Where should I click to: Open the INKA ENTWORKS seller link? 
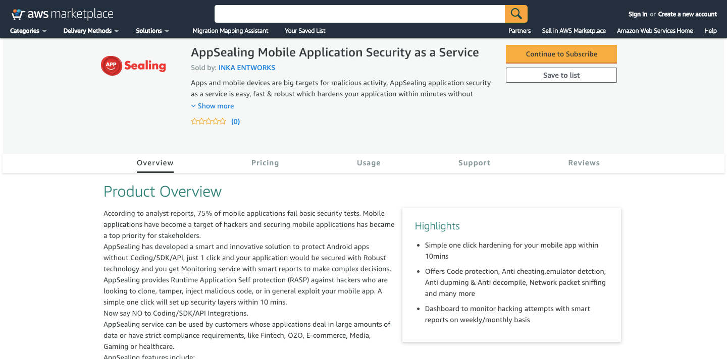click(247, 68)
